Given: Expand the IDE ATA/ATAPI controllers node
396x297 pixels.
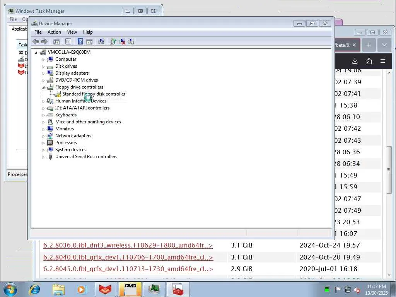Looking at the screenshot, I should click(x=43, y=108).
